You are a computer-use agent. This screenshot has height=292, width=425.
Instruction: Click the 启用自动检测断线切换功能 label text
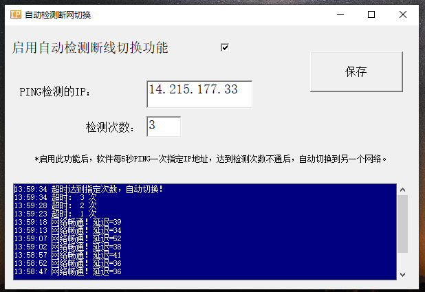90,47
